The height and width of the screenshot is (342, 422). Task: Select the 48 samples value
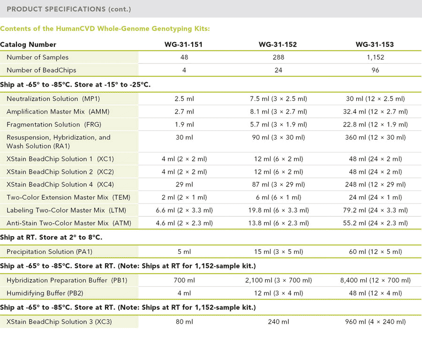tap(184, 57)
